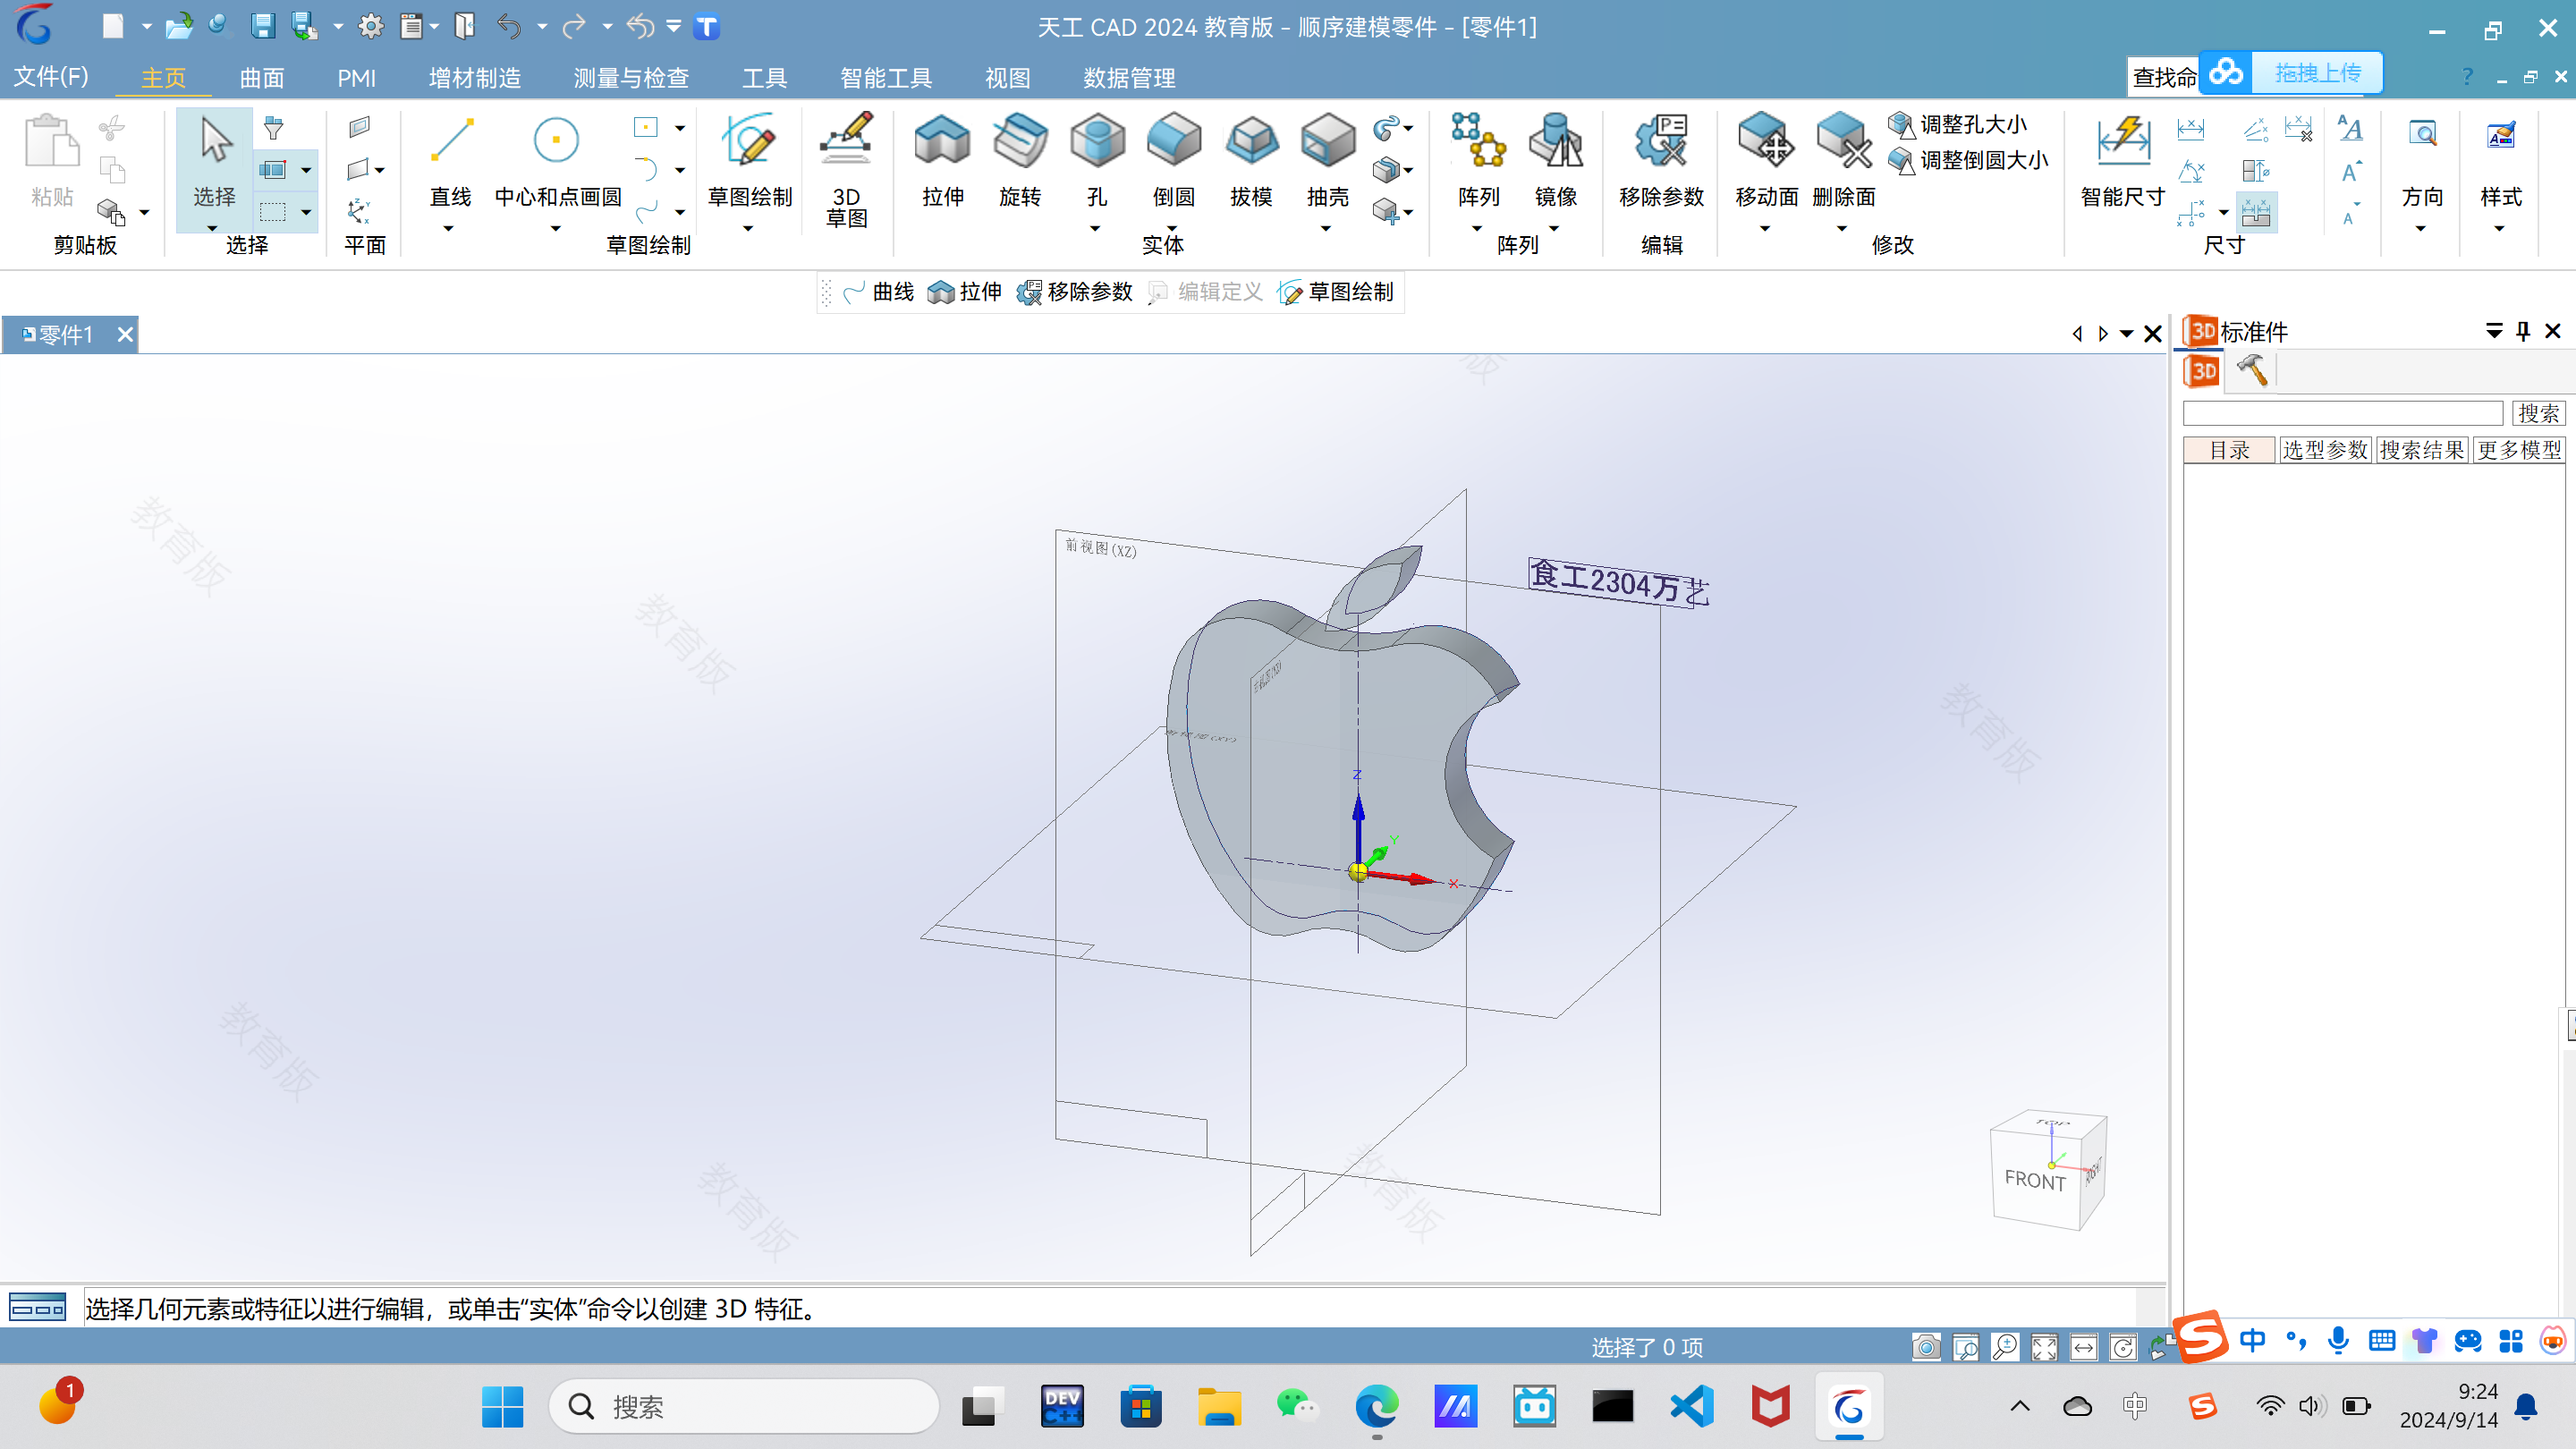Screen dimensions: 2576x1449
Task: Click the 标准件 search input field
Action: [x=2342, y=413]
